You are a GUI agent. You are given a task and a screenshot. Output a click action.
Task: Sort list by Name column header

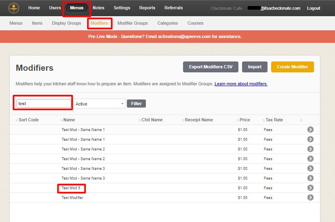[69, 120]
